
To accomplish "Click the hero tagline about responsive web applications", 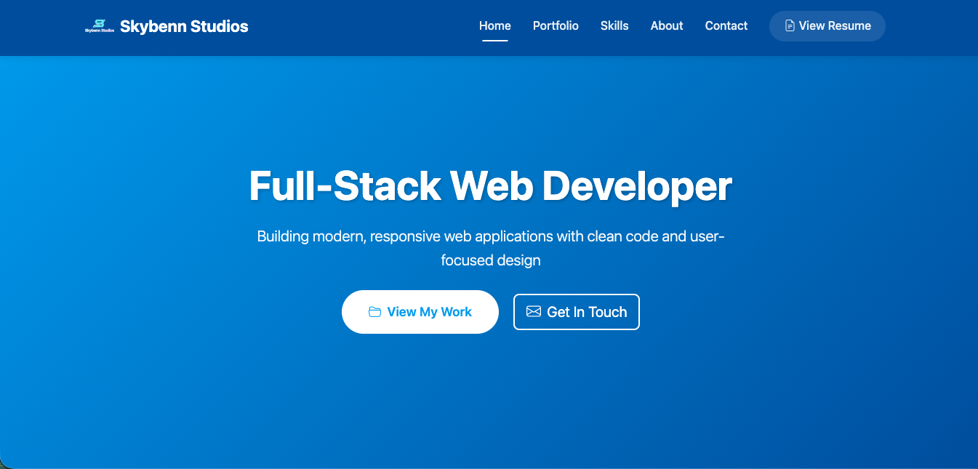I will pyautogui.click(x=490, y=247).
